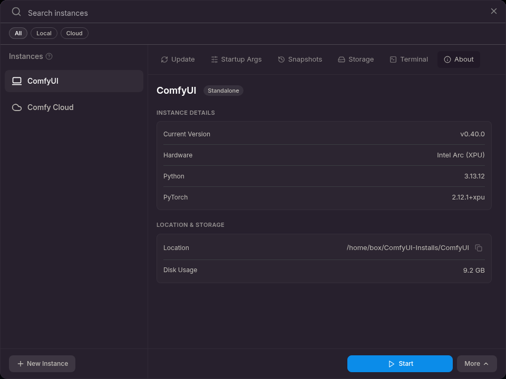Select the Comfy Cloud instance
Viewport: 506px width, 379px height.
[x=74, y=107]
